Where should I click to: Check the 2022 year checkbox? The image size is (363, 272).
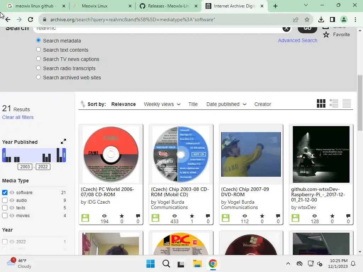[x=5, y=242]
